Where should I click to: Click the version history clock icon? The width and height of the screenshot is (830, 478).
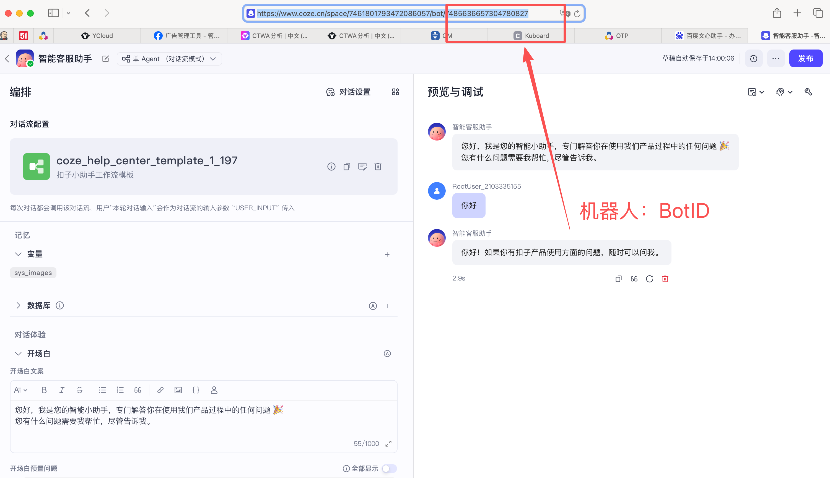(x=753, y=58)
